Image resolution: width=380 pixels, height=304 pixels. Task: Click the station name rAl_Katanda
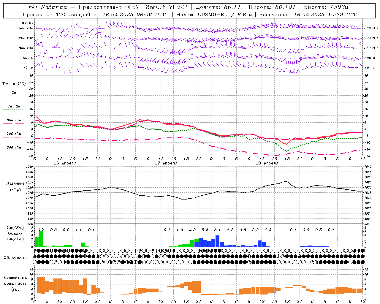point(48,7)
